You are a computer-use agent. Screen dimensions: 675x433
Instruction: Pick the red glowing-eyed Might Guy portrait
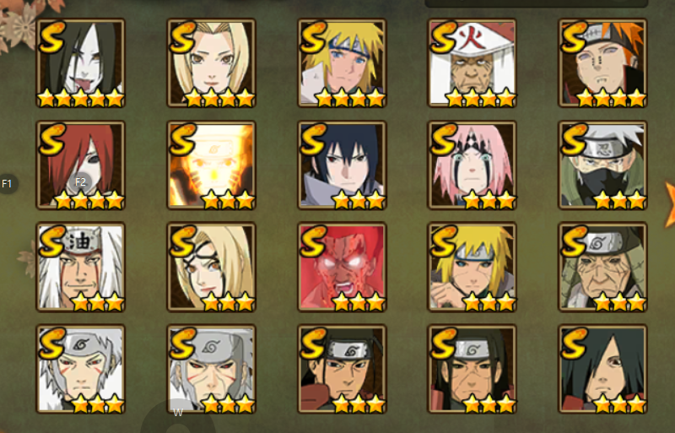pos(342,267)
